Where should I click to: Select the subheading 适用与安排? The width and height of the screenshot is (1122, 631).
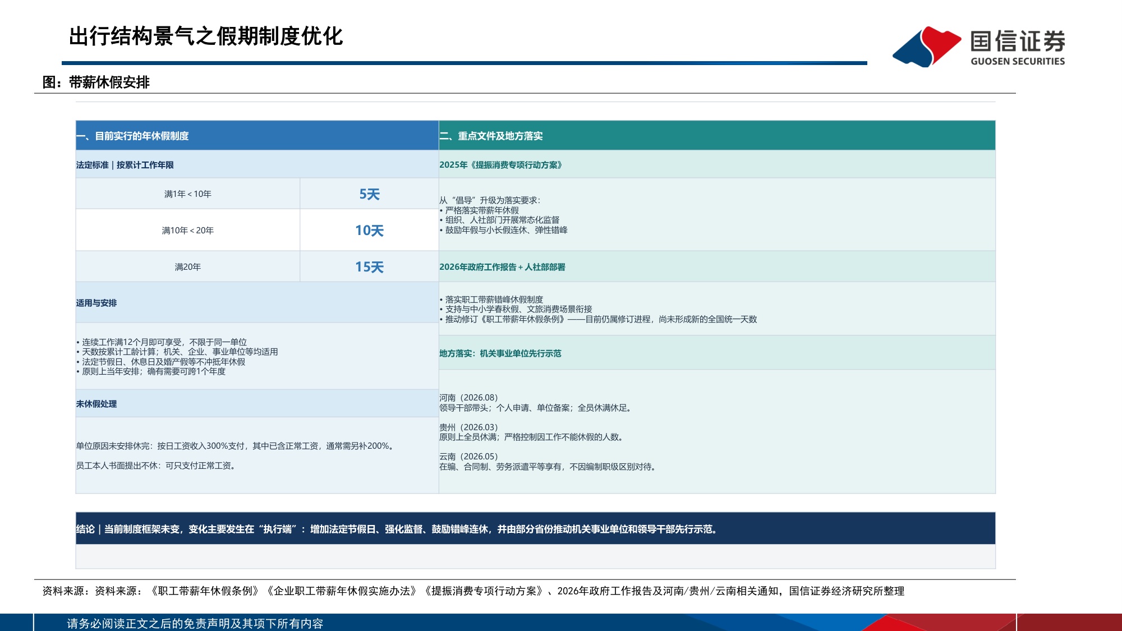257,302
